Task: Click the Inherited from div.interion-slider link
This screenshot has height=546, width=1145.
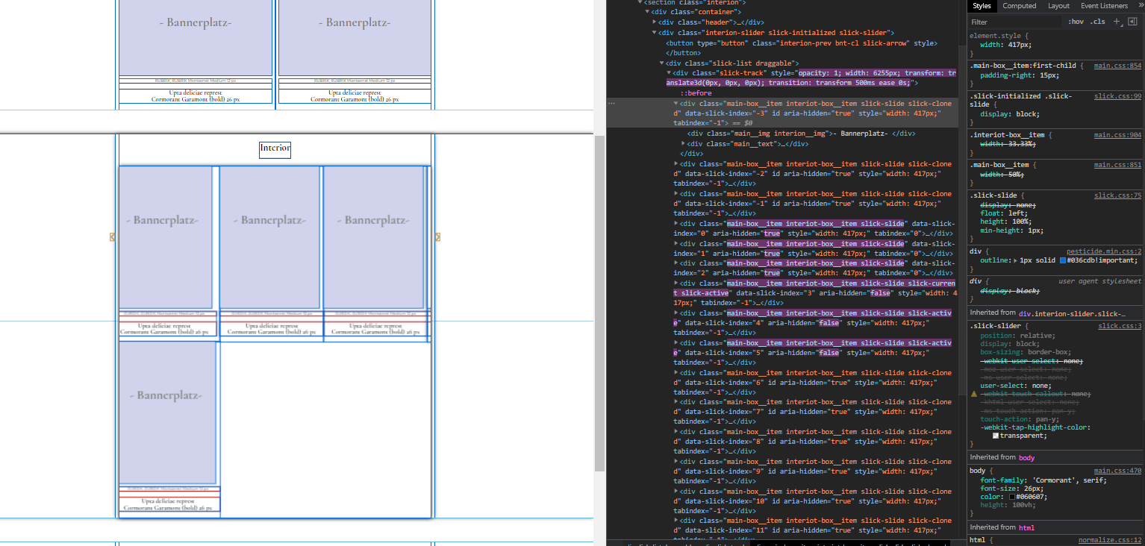Action: coord(1072,313)
